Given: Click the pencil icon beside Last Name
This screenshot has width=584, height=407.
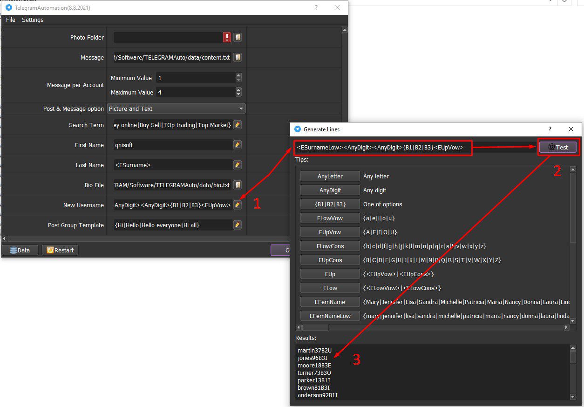Looking at the screenshot, I should (238, 165).
